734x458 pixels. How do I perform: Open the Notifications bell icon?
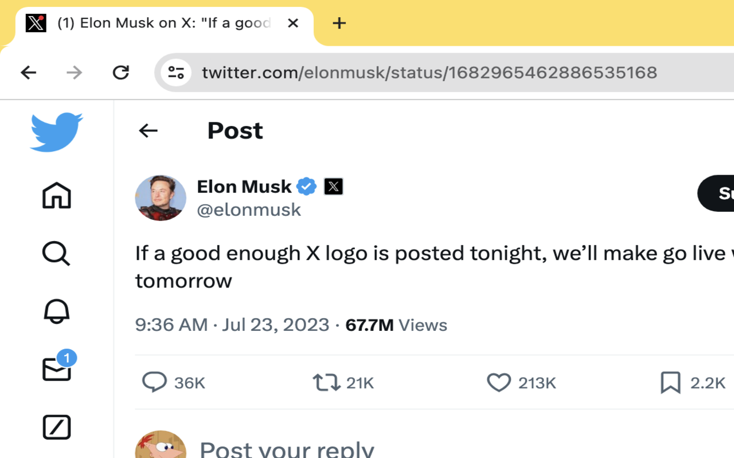coord(56,311)
